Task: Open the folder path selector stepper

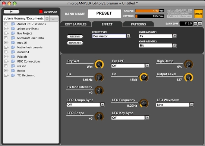Action: point(47,18)
